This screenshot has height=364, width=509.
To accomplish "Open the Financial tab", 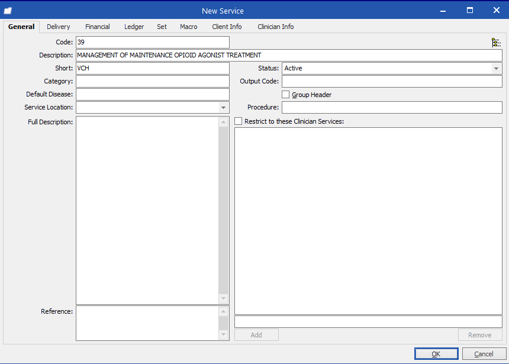I will point(98,27).
